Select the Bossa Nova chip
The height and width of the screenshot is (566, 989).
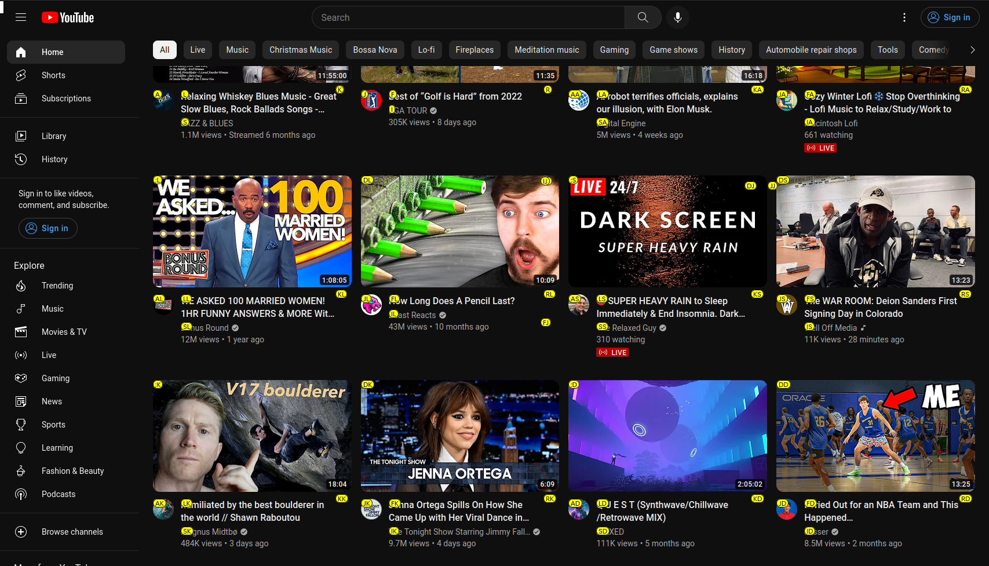(375, 50)
